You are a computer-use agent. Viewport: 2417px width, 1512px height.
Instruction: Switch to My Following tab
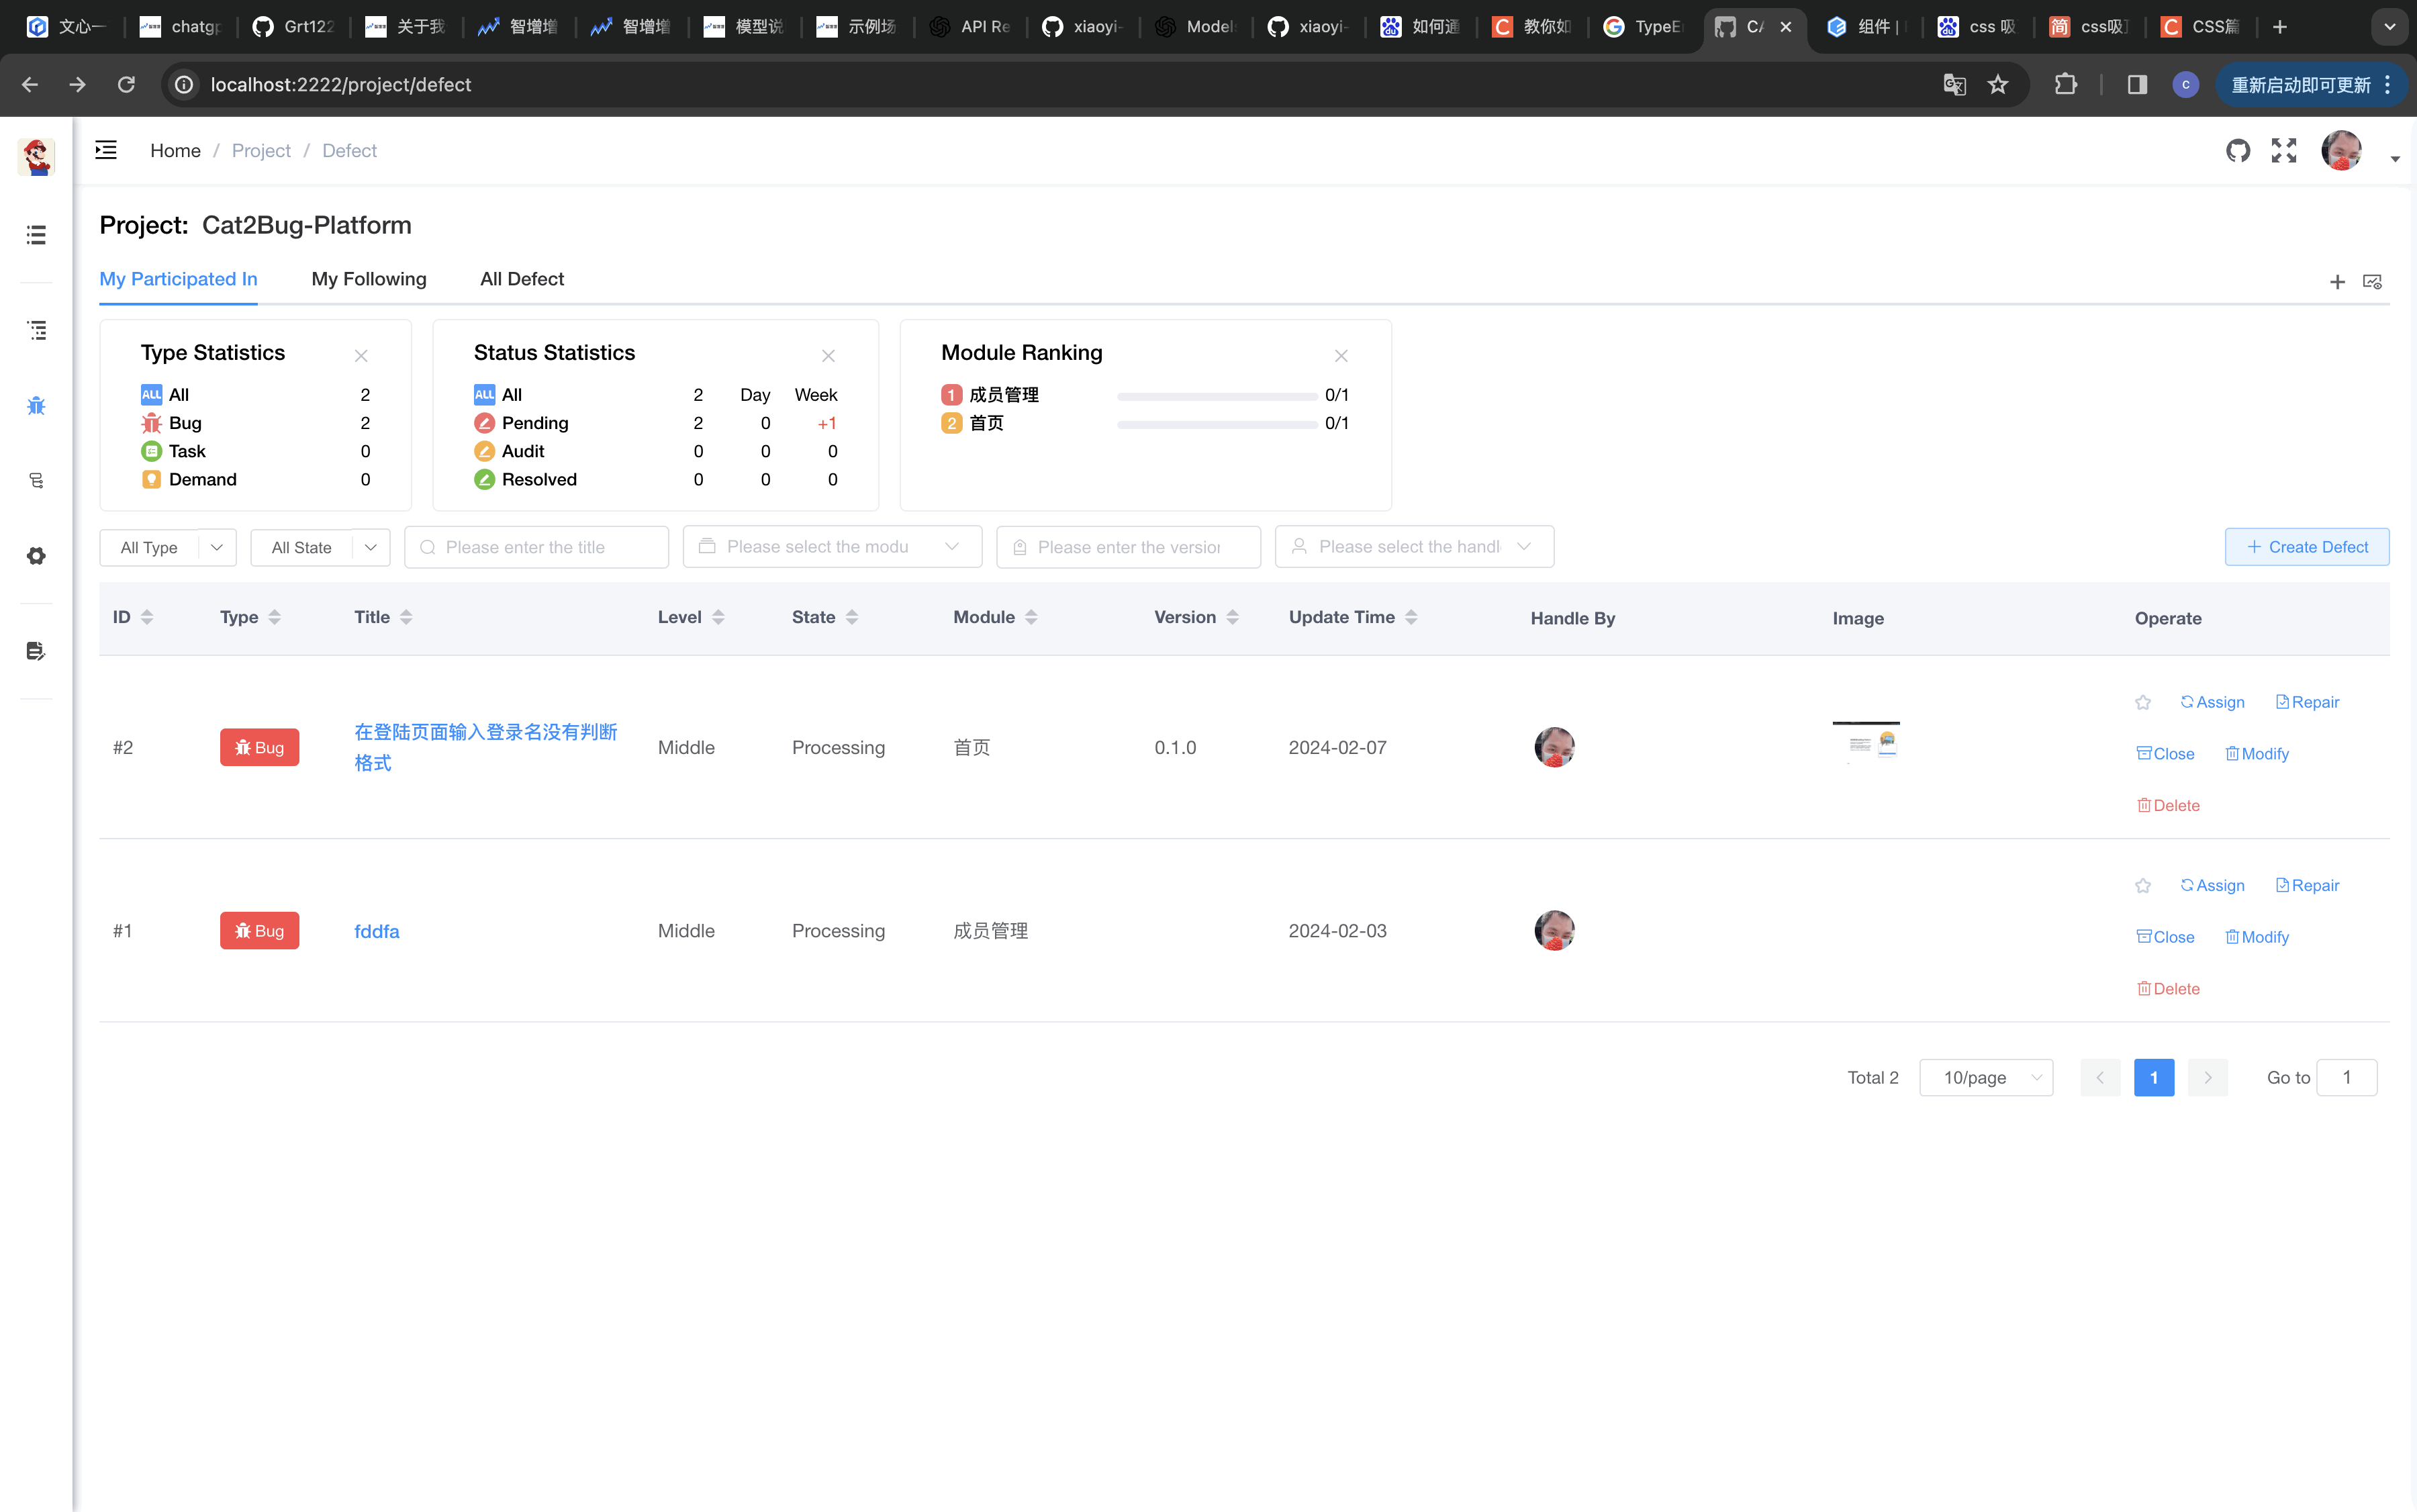(x=369, y=279)
